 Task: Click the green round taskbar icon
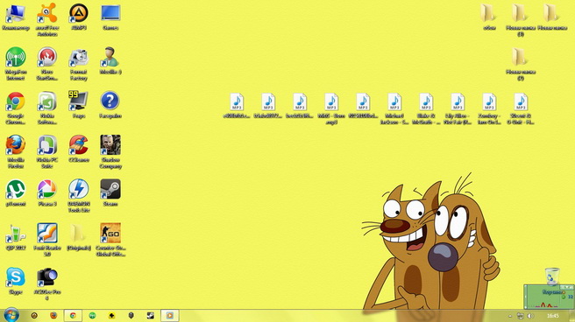pyautogui.click(x=92, y=315)
